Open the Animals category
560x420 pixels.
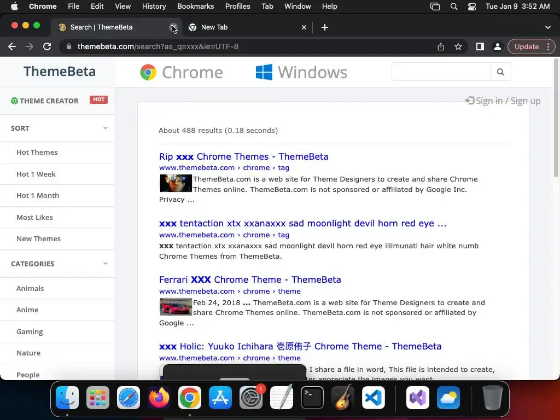click(x=31, y=289)
